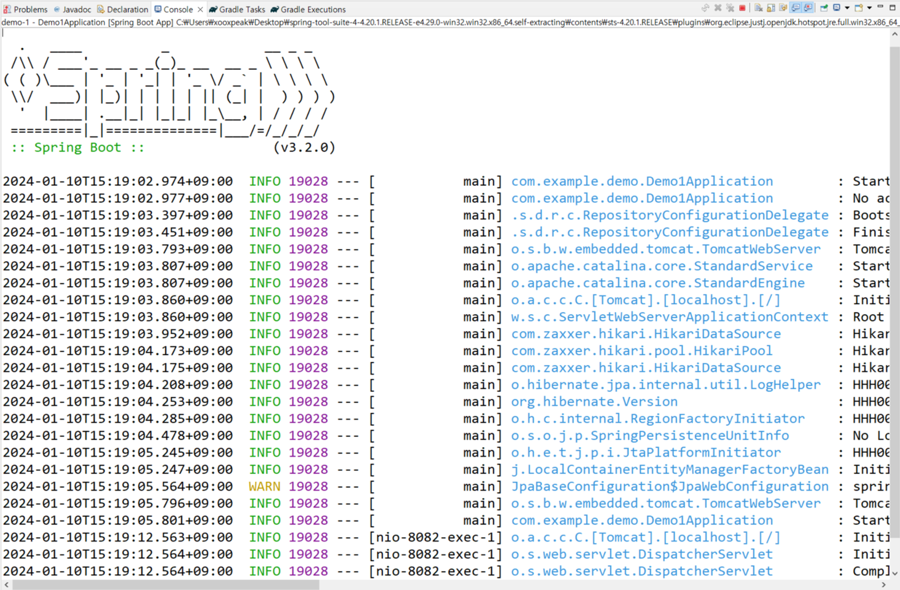
Task: Click the horizontal scrollbar right arrow
Action: (x=883, y=585)
